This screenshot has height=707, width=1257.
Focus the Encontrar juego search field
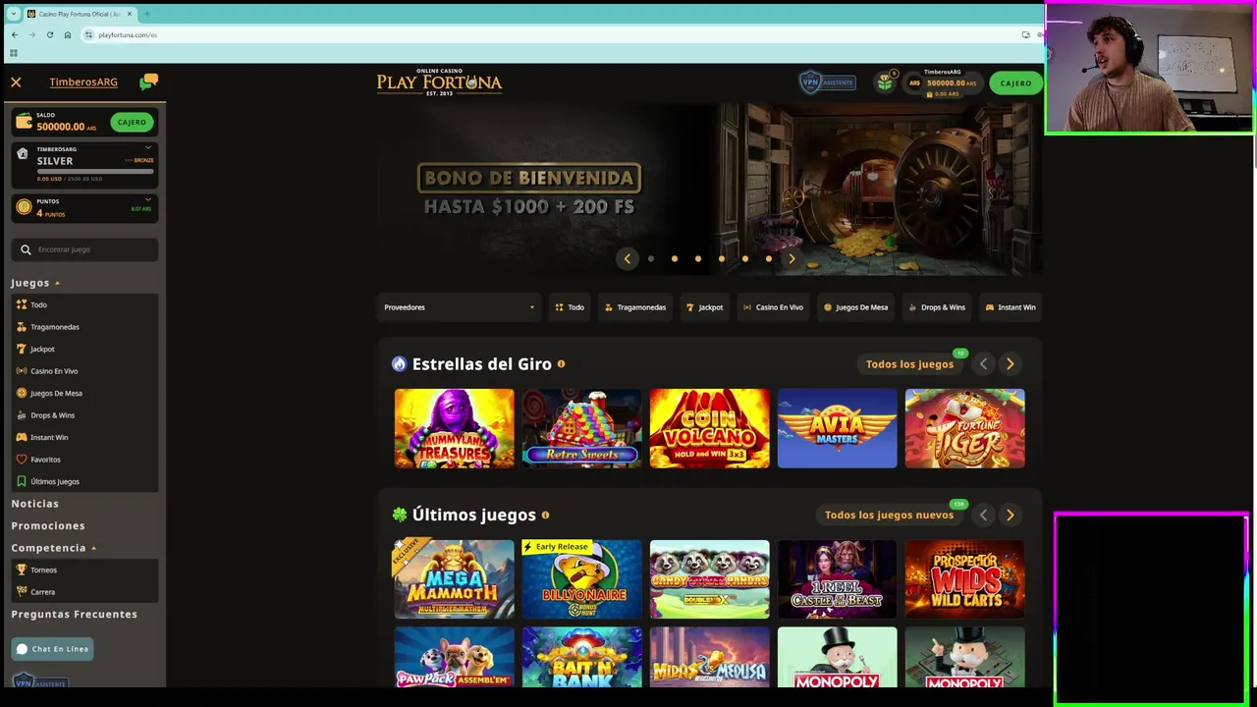tap(84, 249)
